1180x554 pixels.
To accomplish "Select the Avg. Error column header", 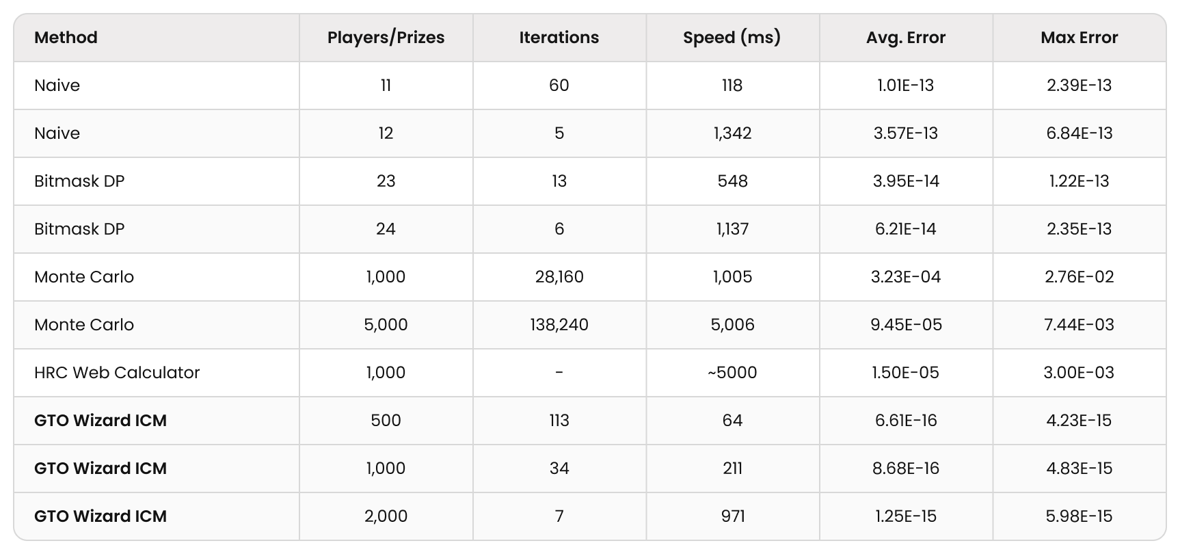I will coord(906,38).
